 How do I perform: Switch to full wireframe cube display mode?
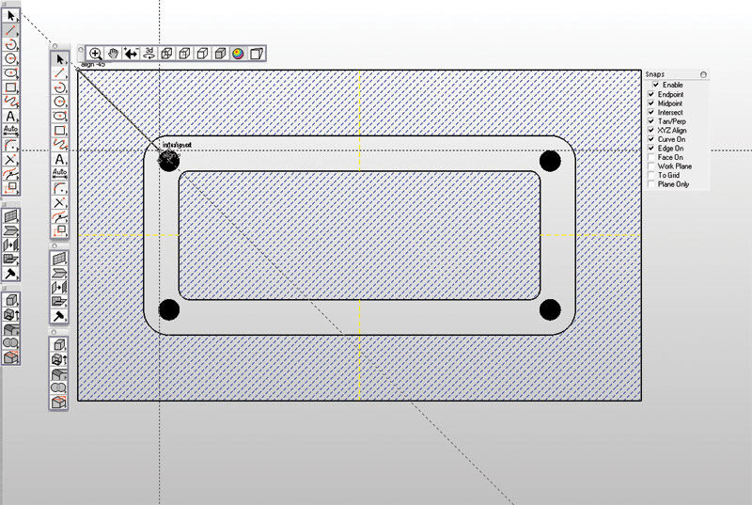click(x=167, y=54)
